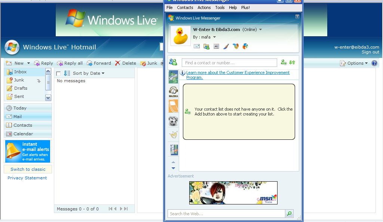The width and height of the screenshot is (383, 222).
Task: Click Junk button in Hotmail toolbar
Action: coord(149,63)
